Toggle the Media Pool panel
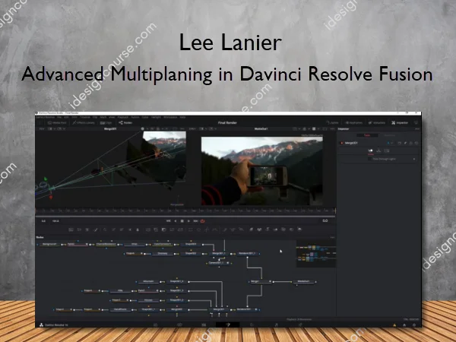This screenshot has height=342, width=456. point(57,122)
